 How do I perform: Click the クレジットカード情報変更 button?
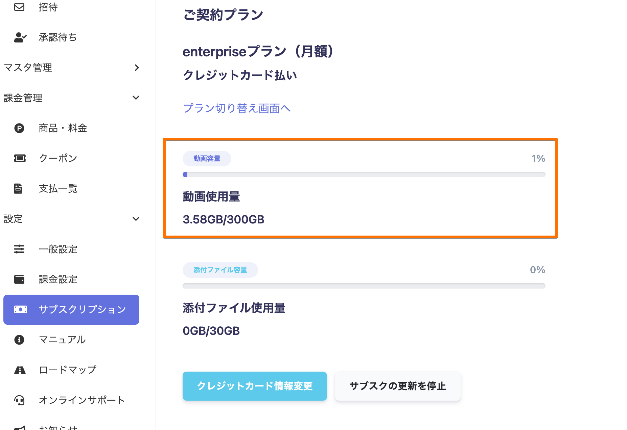click(255, 386)
